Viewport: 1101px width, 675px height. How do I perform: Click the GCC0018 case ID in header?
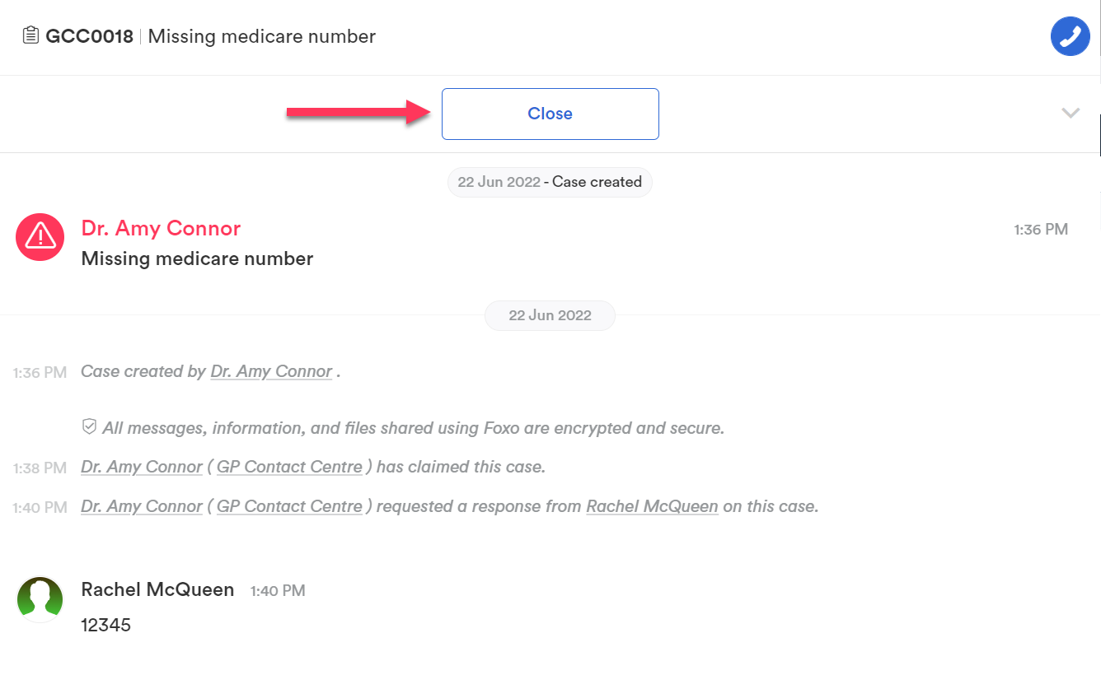[x=89, y=36]
